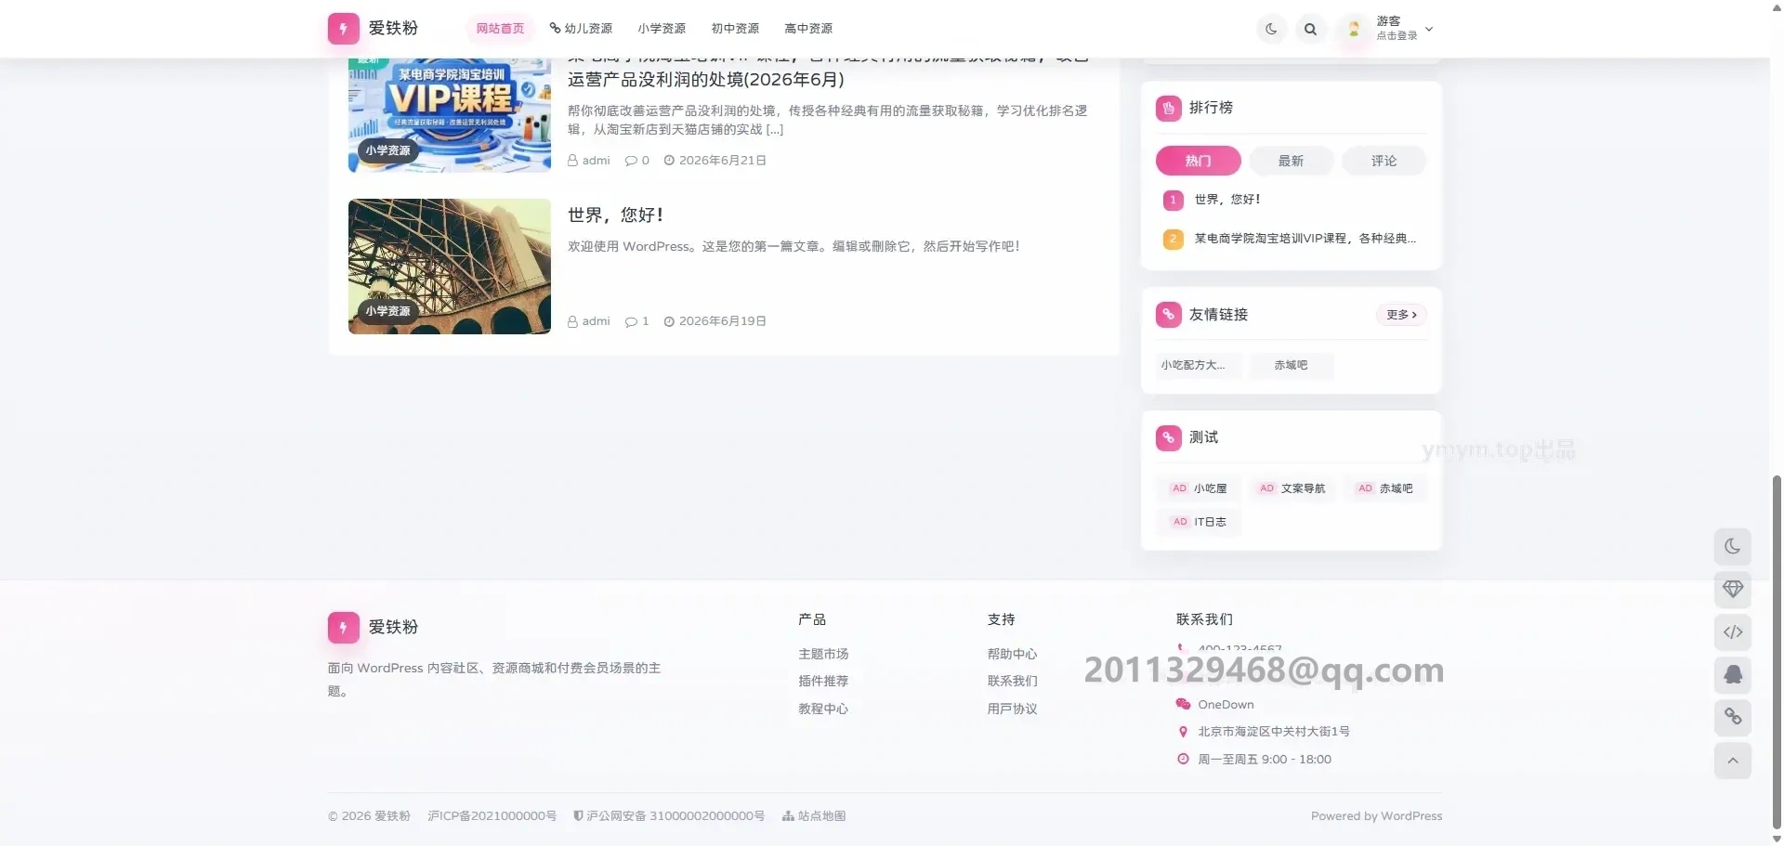Click 小学资源 tag on VIP课程 thumbnail
1784x846 pixels.
pos(387,150)
